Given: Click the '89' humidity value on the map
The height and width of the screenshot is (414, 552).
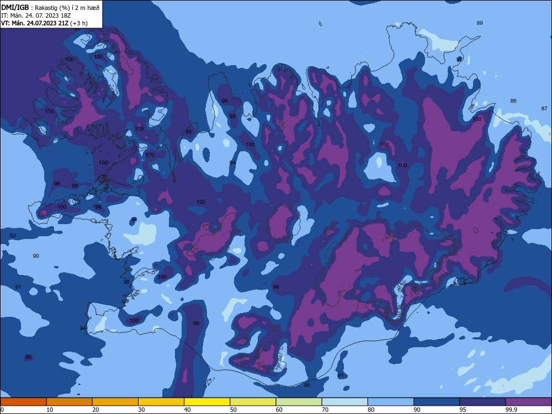Looking at the screenshot, I should 480,23.
